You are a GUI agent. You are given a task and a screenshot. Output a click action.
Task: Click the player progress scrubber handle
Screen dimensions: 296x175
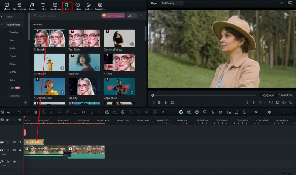tap(152, 95)
